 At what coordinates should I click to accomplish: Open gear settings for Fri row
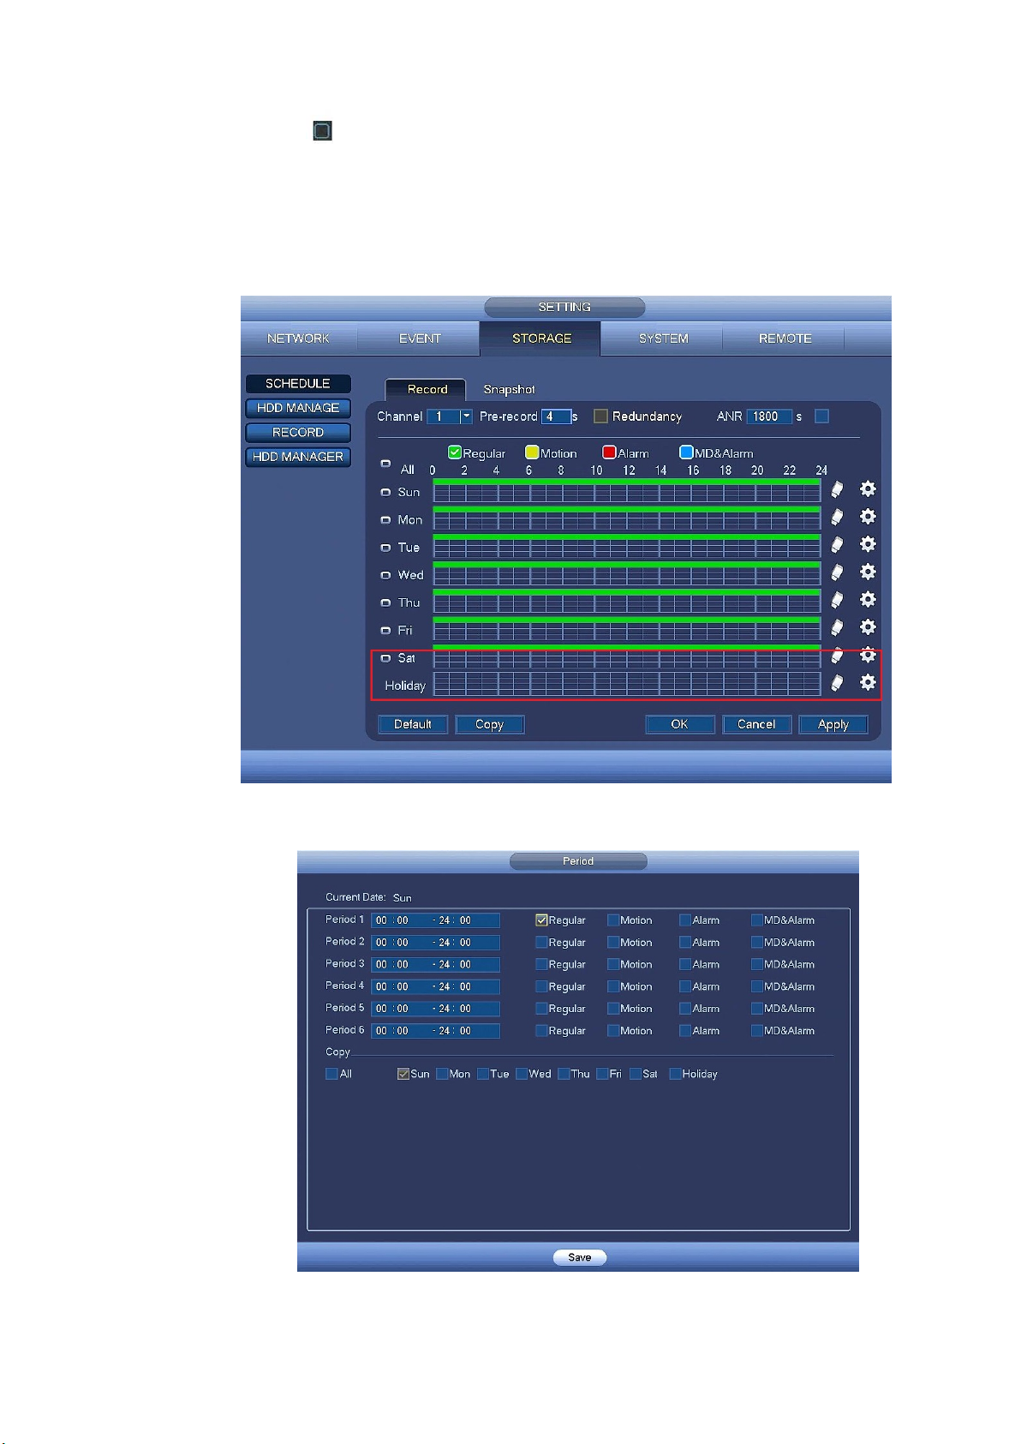coord(868,626)
